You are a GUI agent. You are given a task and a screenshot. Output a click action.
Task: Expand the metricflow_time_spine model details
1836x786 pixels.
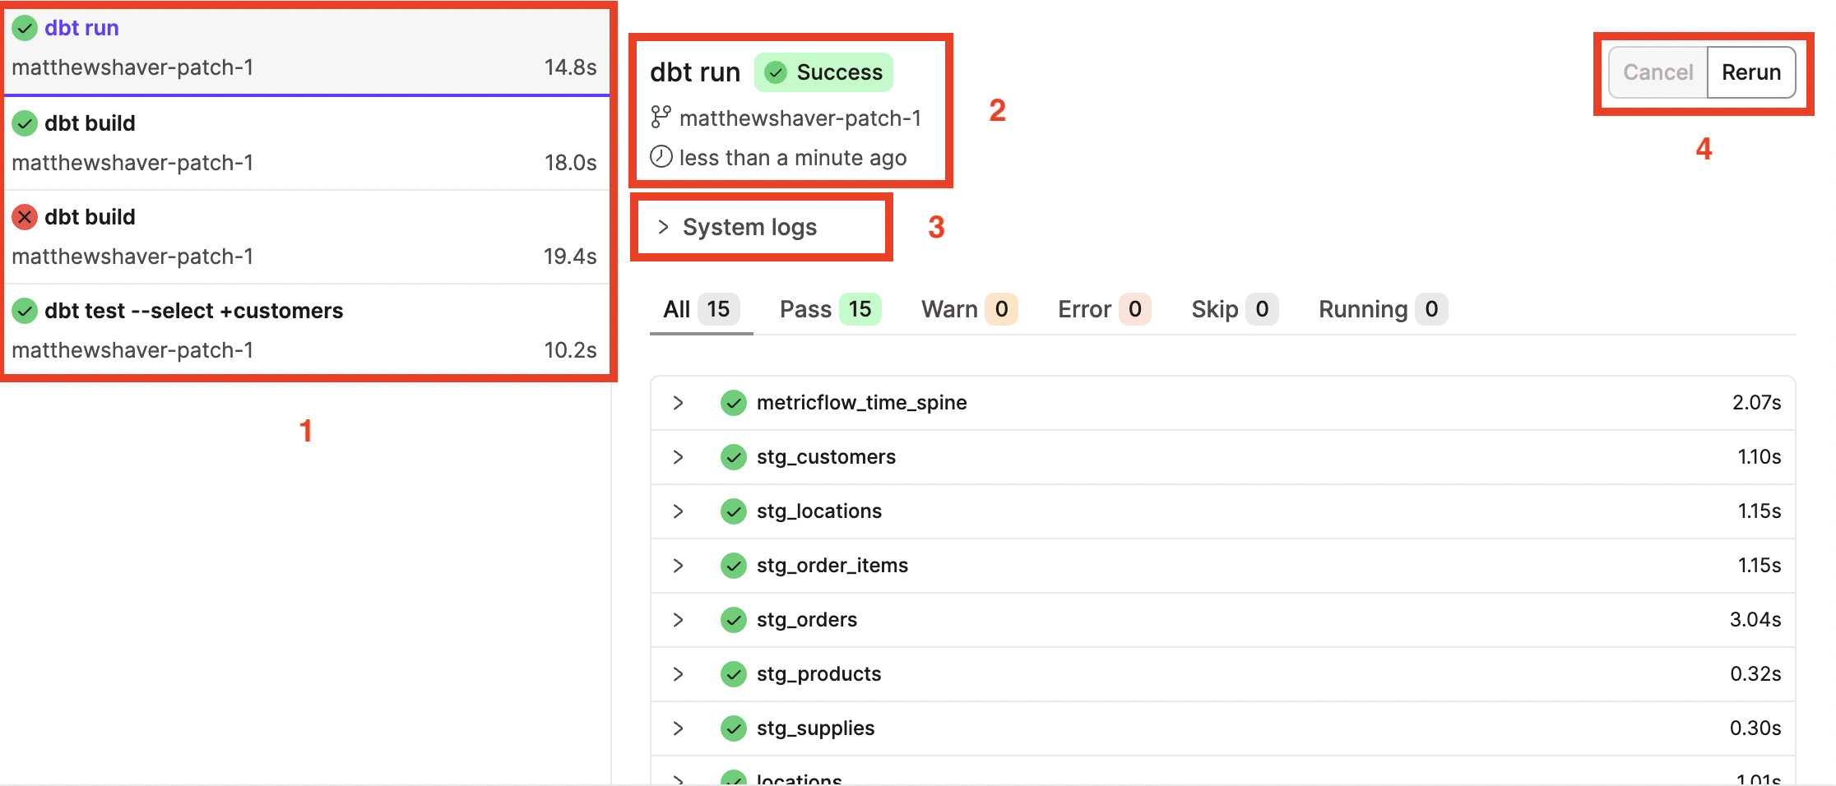point(678,402)
